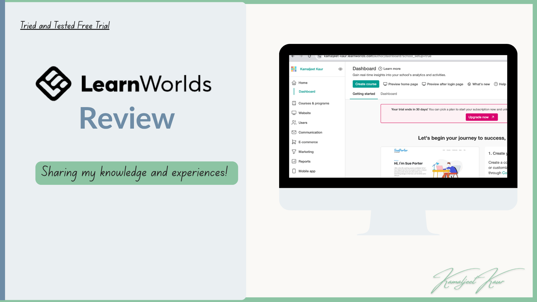Switch to the Dashboard tab
Viewport: 537px width, 302px height.
[388, 94]
